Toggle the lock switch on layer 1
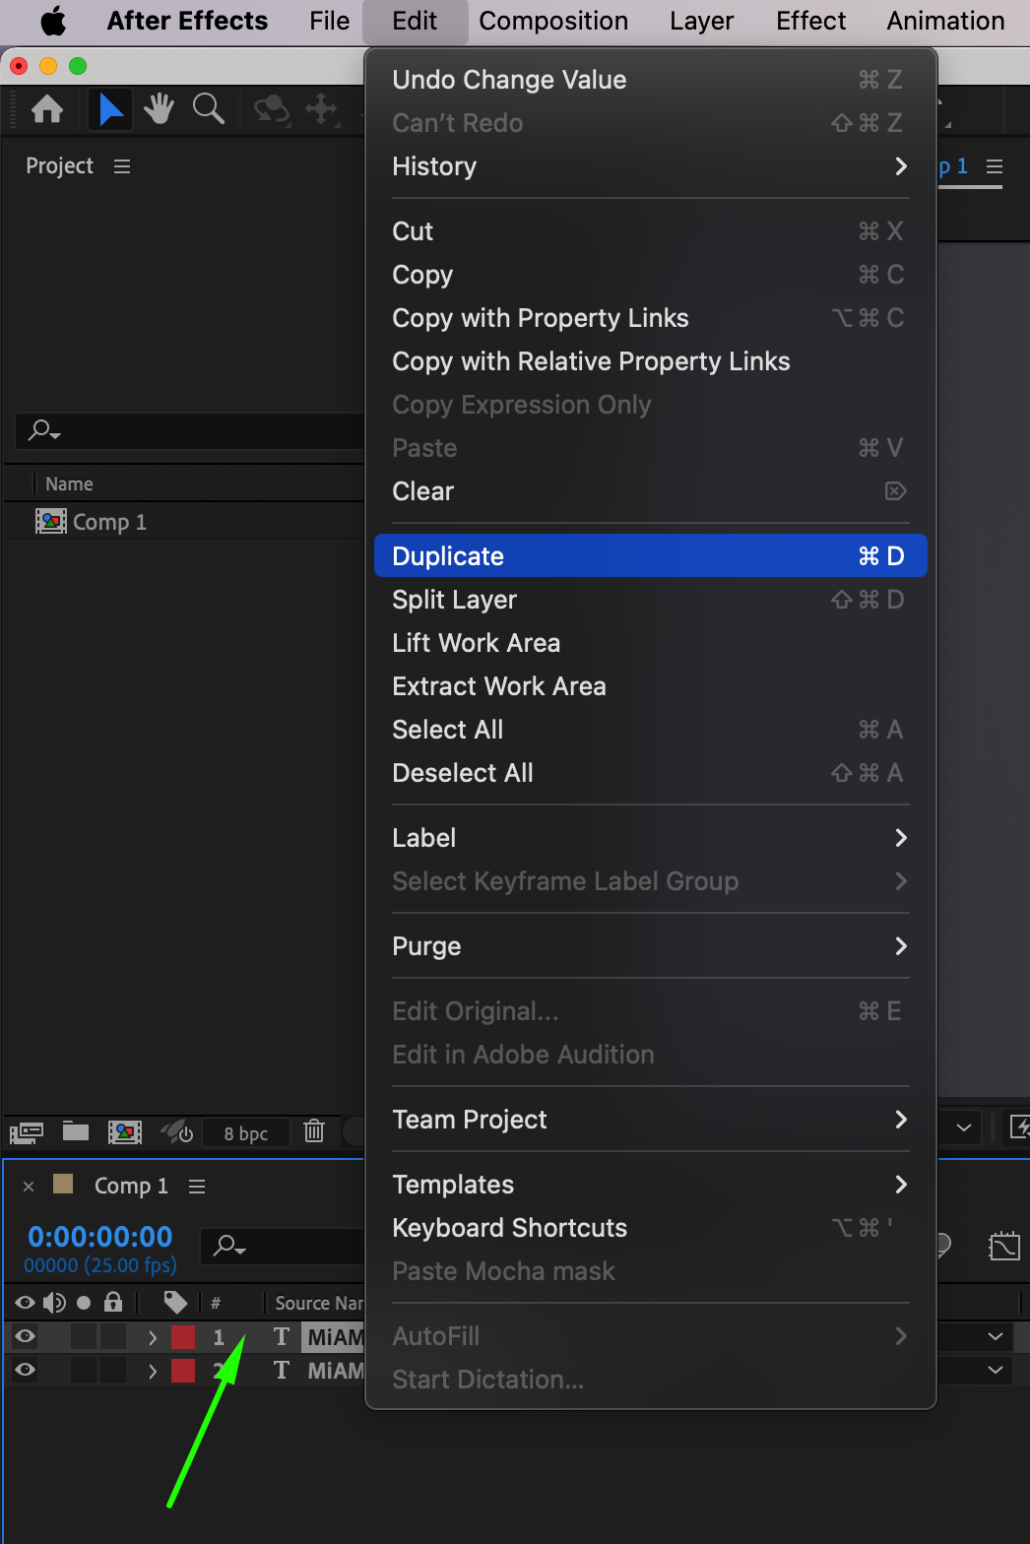Screen dimensions: 1030x1544 pos(113,1336)
